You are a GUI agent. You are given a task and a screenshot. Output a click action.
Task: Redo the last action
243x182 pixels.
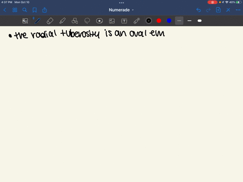(209, 10)
